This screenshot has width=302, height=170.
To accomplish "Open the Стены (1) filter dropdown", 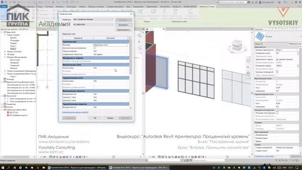I will tap(270, 44).
